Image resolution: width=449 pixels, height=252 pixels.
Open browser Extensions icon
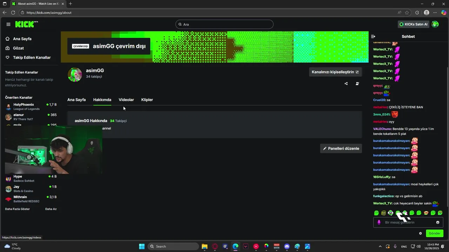pos(417,13)
